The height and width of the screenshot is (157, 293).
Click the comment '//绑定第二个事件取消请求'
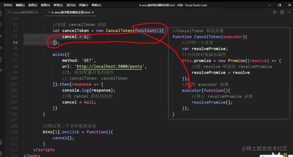69,126
